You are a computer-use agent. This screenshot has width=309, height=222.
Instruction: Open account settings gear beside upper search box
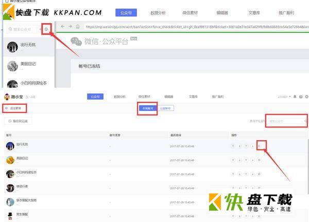46,29
